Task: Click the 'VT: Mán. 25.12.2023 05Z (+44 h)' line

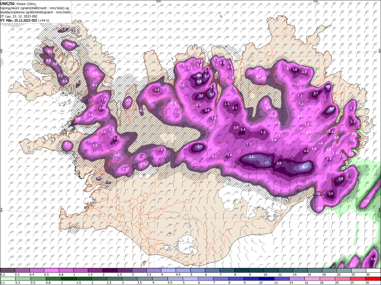Action: (25, 20)
